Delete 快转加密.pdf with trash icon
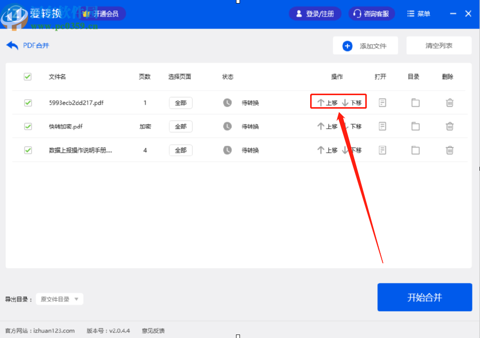480x338 pixels. click(x=450, y=126)
